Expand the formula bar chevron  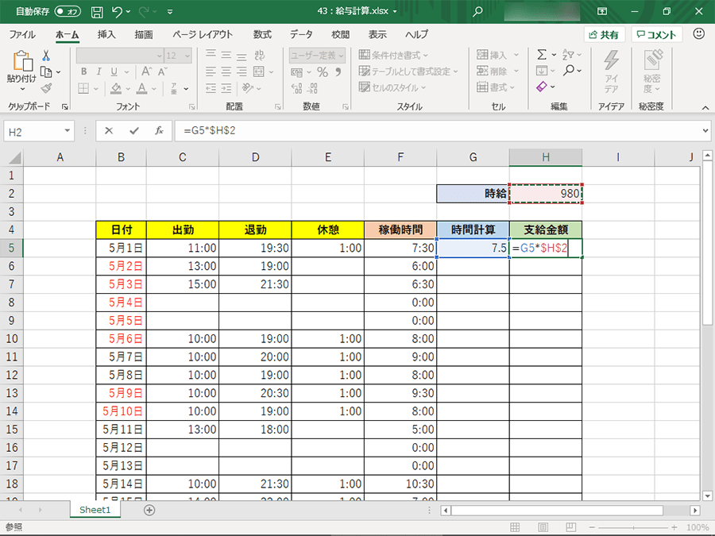coord(705,131)
